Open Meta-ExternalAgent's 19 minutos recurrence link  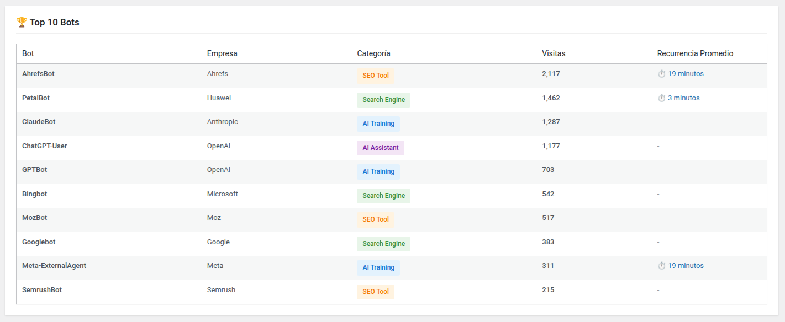pyautogui.click(x=686, y=266)
